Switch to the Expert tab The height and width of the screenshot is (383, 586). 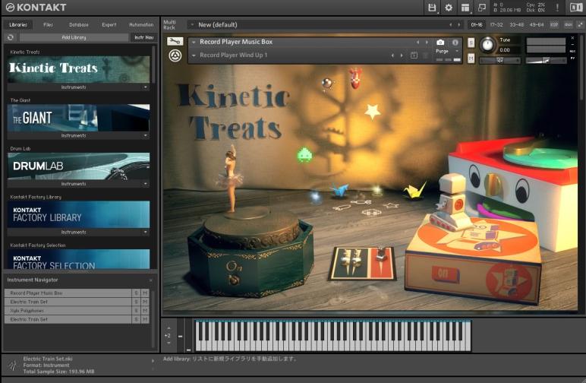tap(109, 24)
